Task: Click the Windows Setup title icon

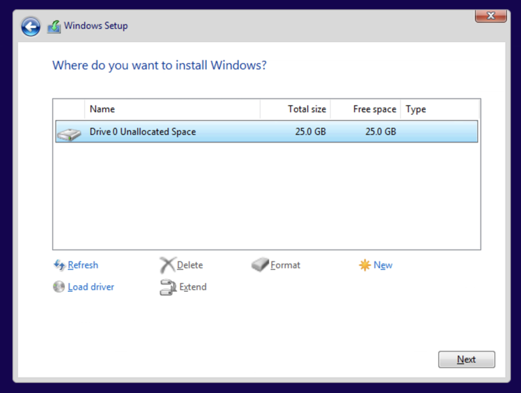Action: coord(54,26)
